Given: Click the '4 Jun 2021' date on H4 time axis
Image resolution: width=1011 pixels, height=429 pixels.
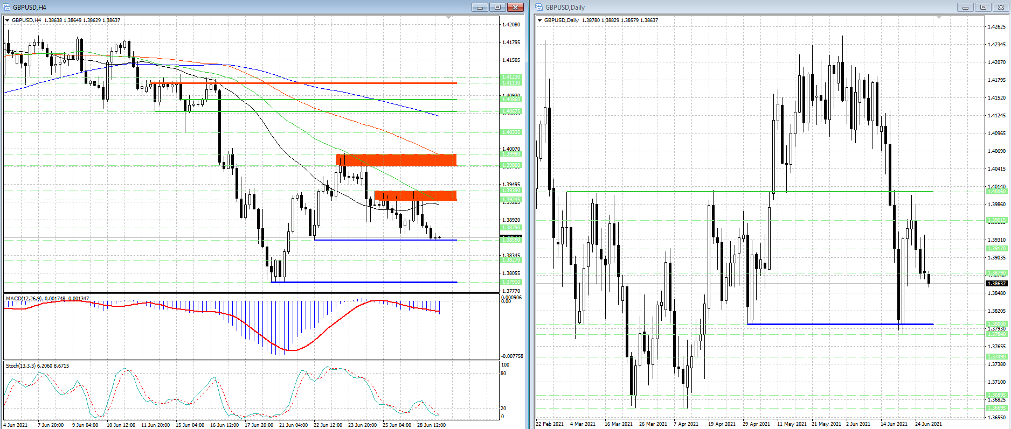Looking at the screenshot, I should (x=15, y=425).
